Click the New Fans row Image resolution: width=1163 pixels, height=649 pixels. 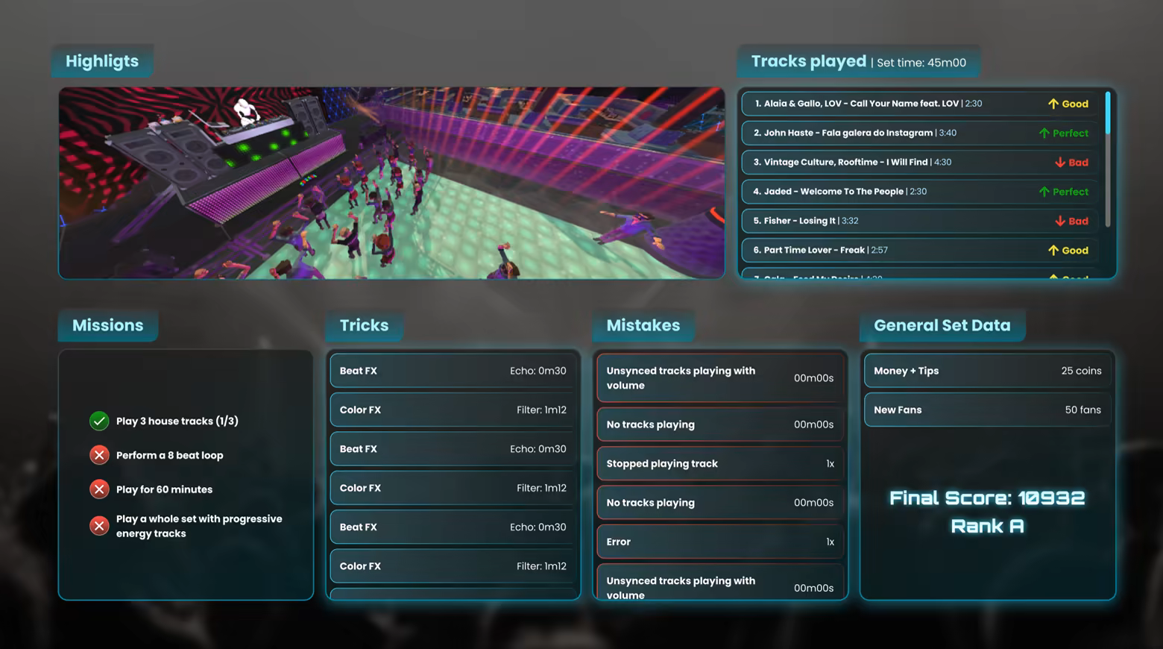coord(987,410)
